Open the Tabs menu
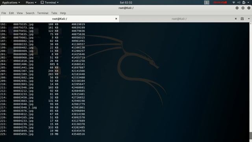This screenshot has width=252, height=142. coord(54,13)
